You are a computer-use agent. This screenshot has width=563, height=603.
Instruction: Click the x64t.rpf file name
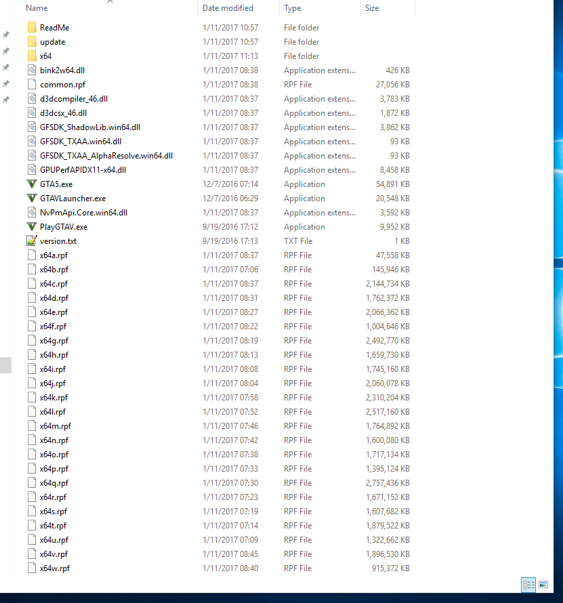point(53,526)
